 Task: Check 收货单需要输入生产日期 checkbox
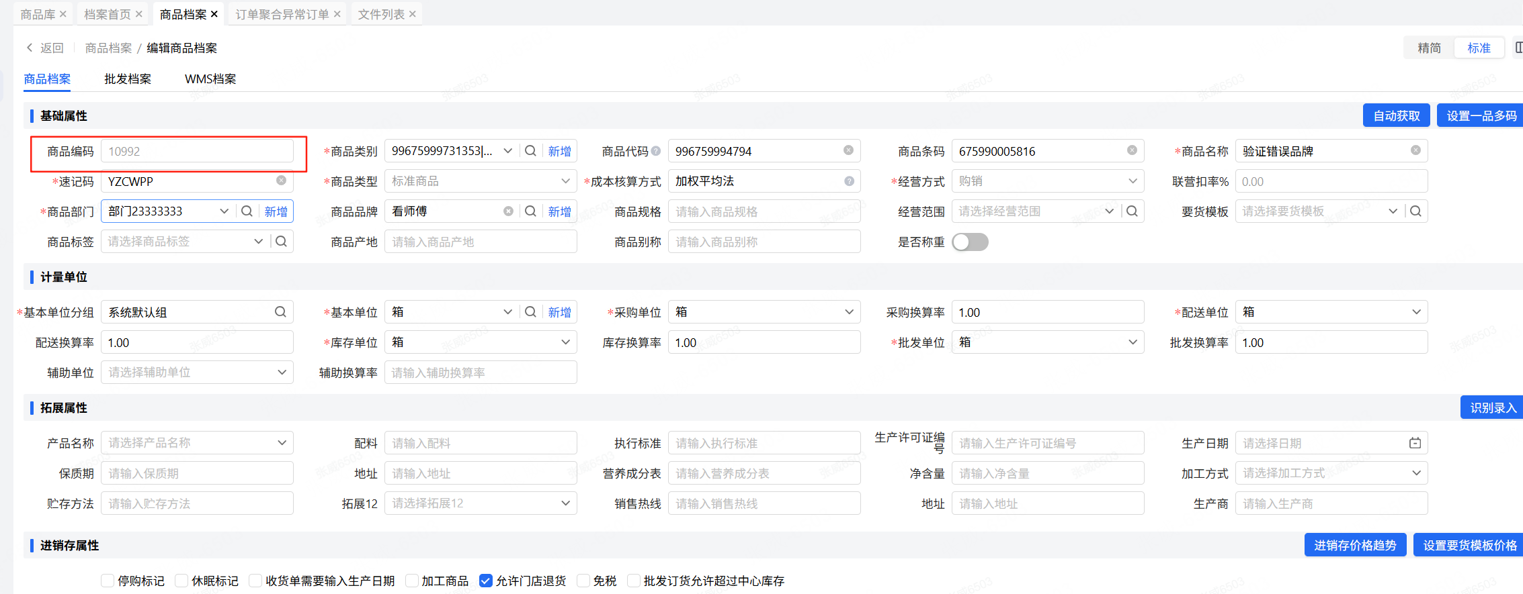click(255, 581)
